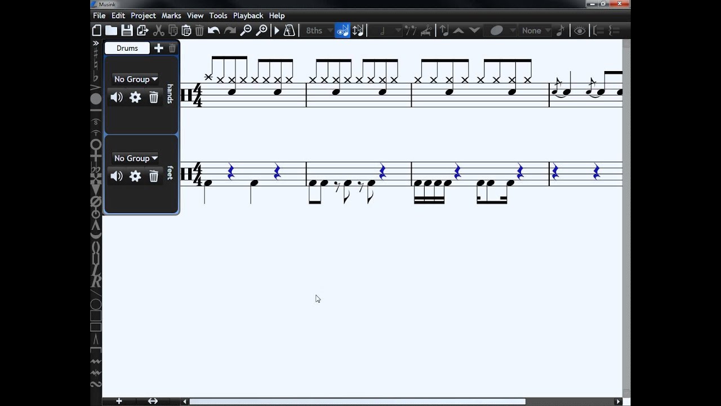Click the note stem direction flip icon

coord(358,30)
